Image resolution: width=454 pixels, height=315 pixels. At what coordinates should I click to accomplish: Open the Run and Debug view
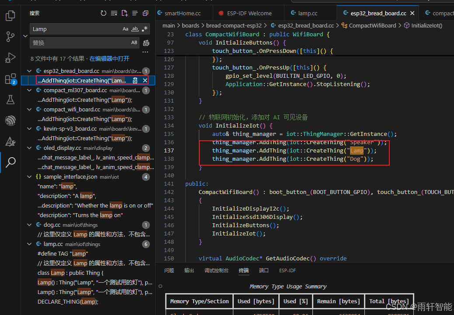10,58
